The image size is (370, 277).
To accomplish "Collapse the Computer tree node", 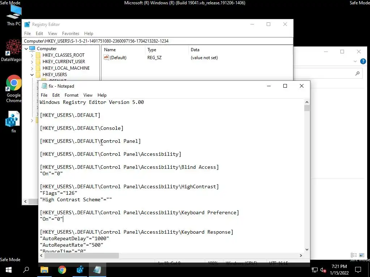I will [x=26, y=49].
